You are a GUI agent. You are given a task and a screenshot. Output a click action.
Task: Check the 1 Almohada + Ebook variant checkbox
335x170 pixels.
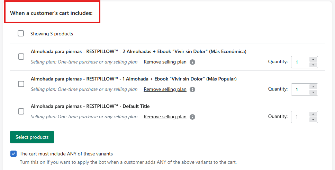pos(21,84)
